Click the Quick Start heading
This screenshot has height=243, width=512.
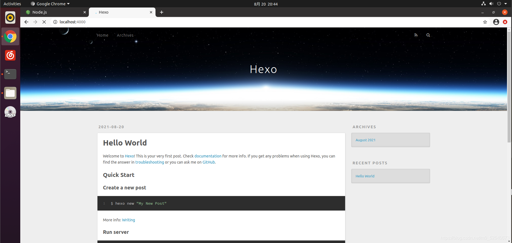point(119,175)
